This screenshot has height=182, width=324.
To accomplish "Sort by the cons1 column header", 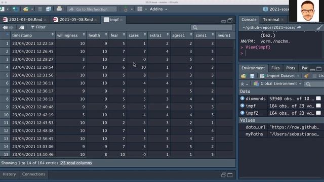I will point(205,35).
